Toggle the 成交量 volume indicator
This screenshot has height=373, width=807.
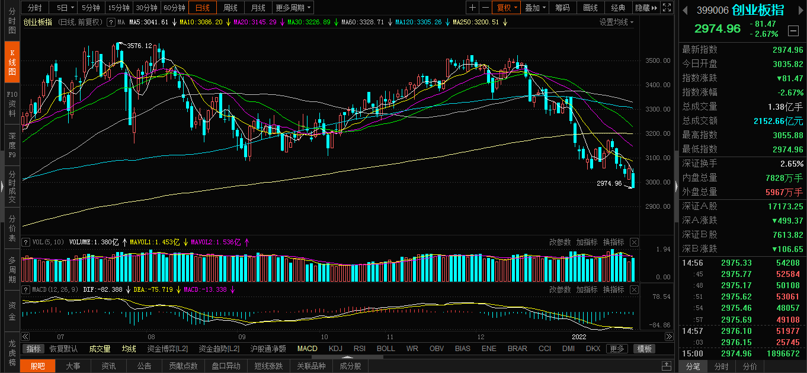(x=100, y=349)
